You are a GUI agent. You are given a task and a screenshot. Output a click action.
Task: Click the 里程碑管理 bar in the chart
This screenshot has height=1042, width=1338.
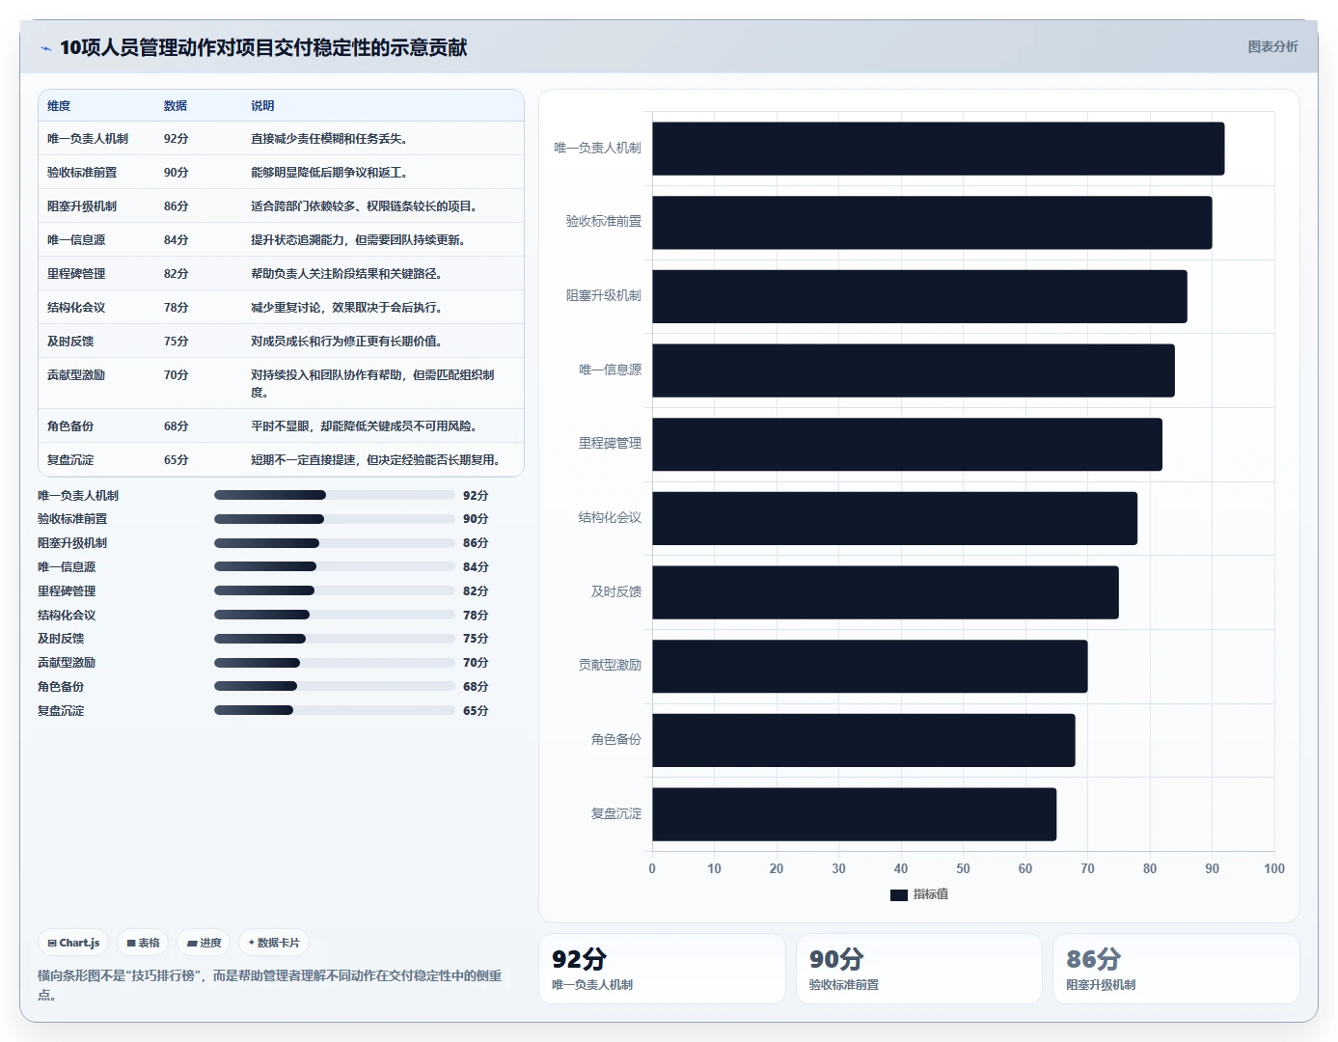pyautogui.click(x=907, y=445)
